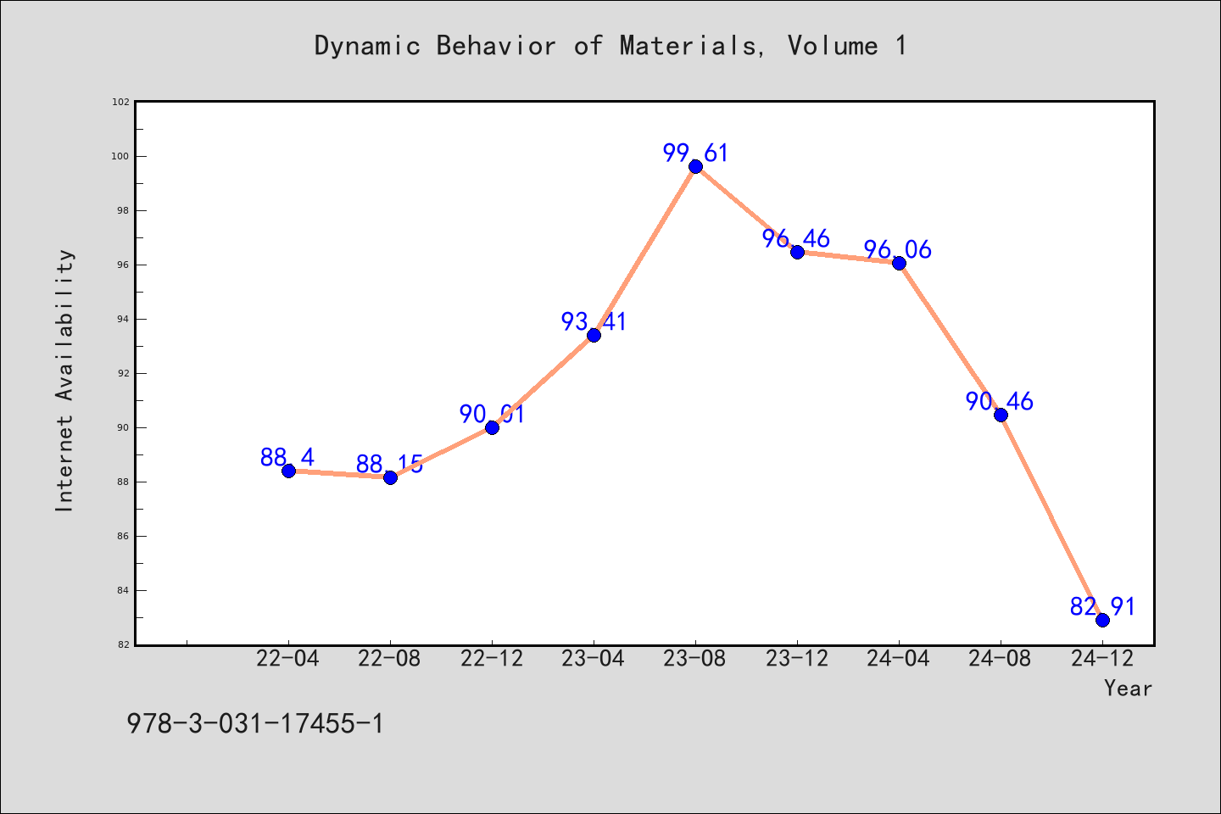This screenshot has width=1221, height=814.
Task: Click the 'Year' axis title
Action: coord(1128,689)
